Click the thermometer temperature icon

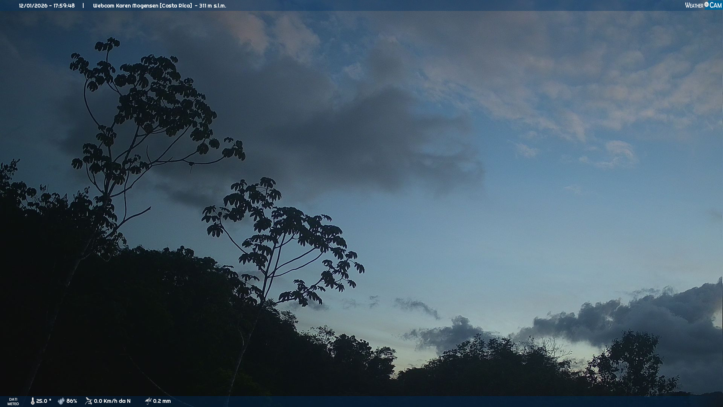coord(32,401)
